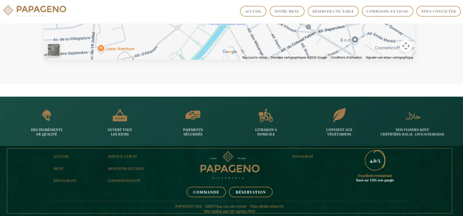Image resolution: width=463 pixels, height=216 pixels.
Task: Click the footer Papageno Ristorante logo
Action: pyautogui.click(x=230, y=165)
